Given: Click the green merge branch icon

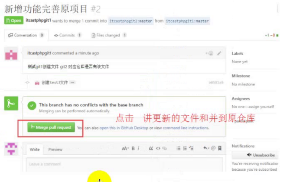Looking at the screenshot, I should click(x=11, y=104).
